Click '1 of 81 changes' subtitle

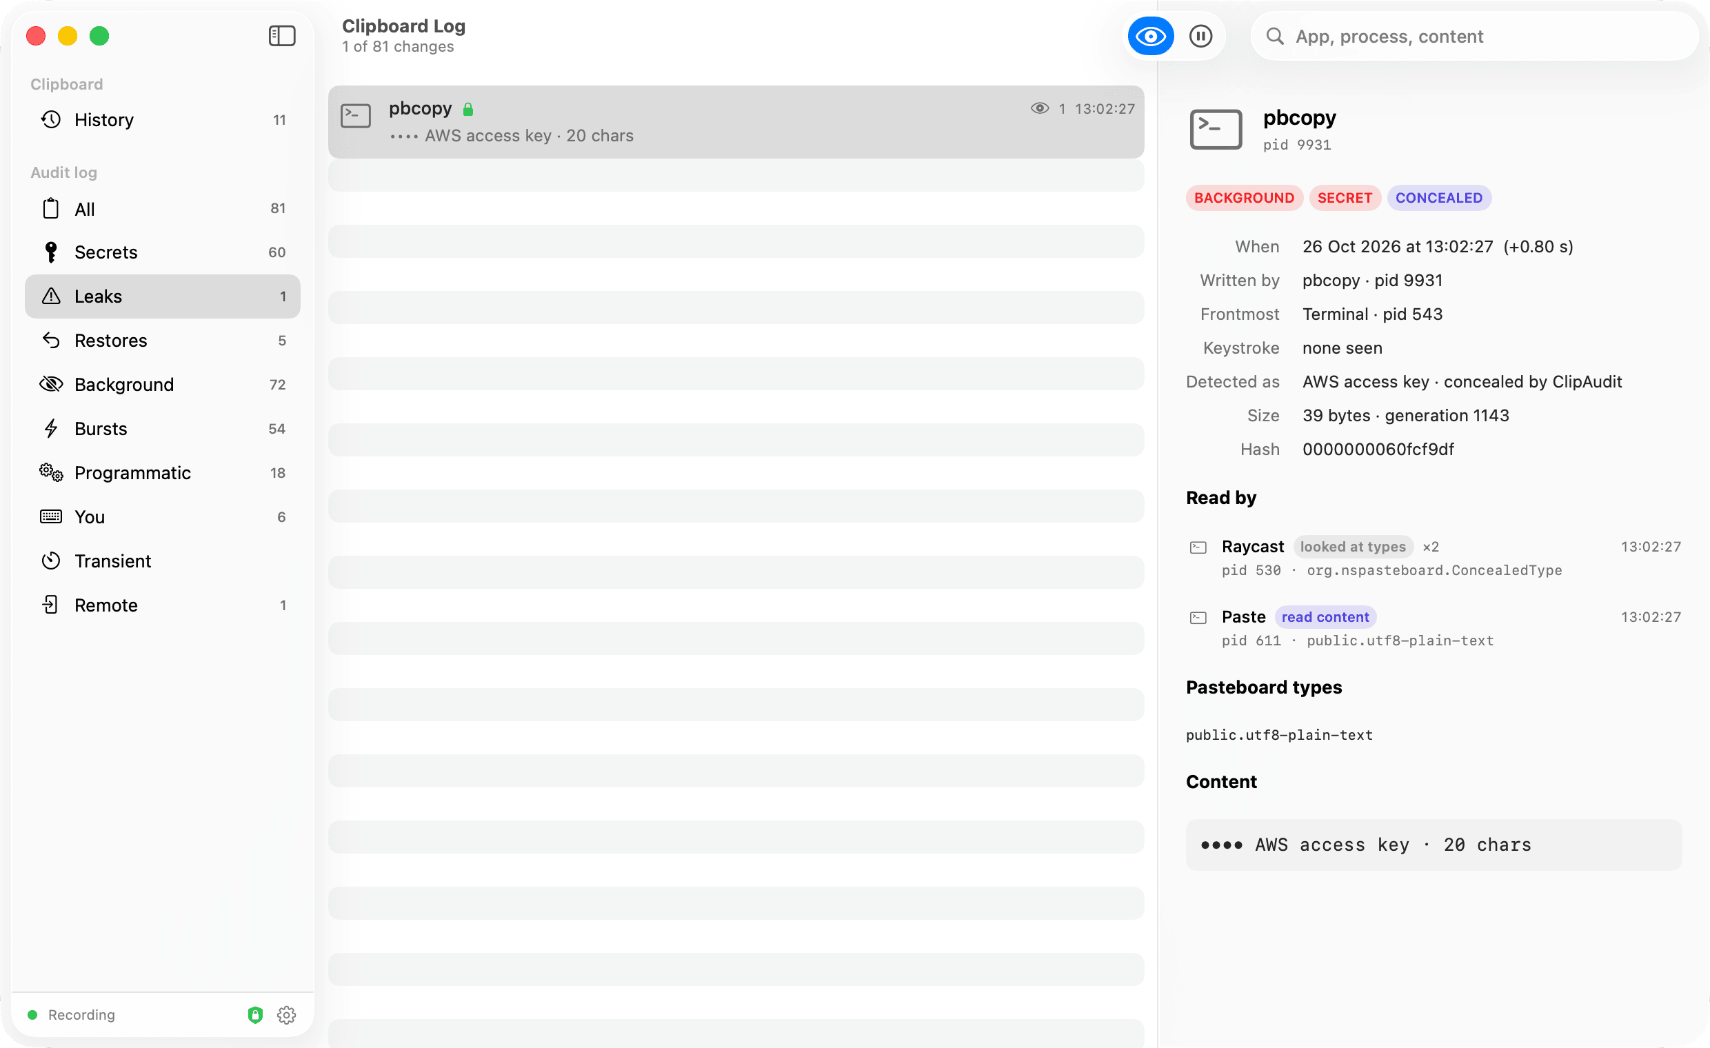[x=398, y=47]
